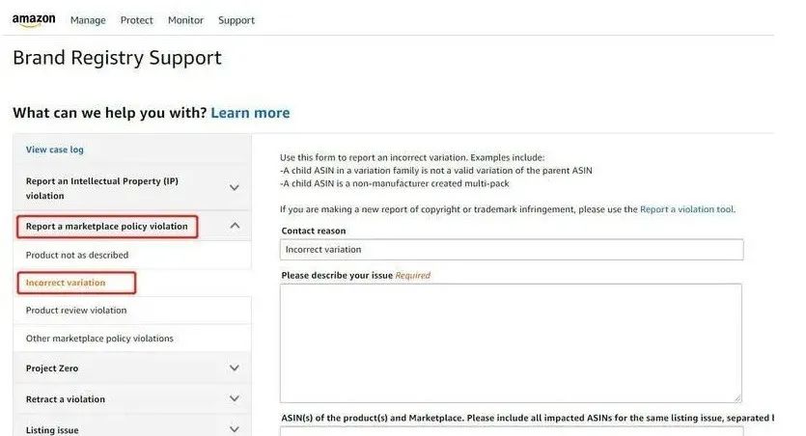The image size is (806, 436).
Task: Select Product not as described
Action: tap(77, 255)
